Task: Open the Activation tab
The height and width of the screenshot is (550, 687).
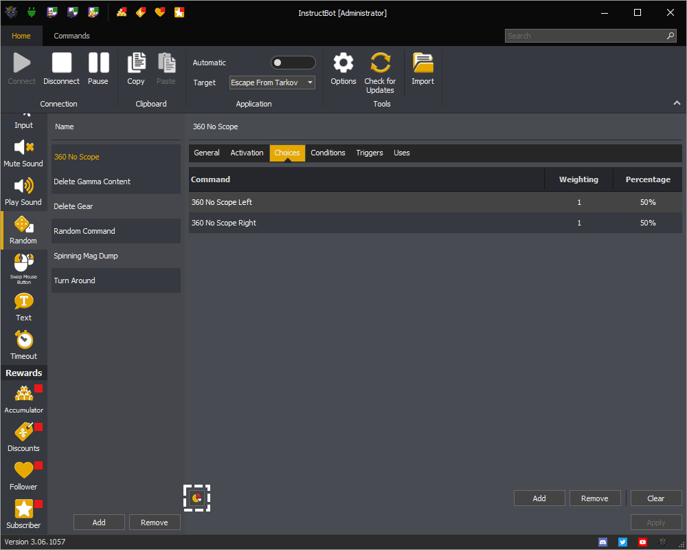Action: point(247,153)
